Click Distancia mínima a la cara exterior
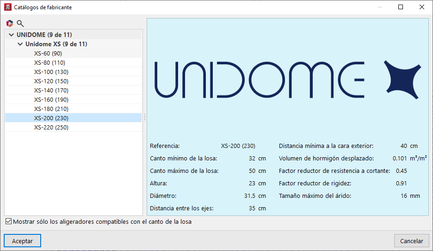 326,146
